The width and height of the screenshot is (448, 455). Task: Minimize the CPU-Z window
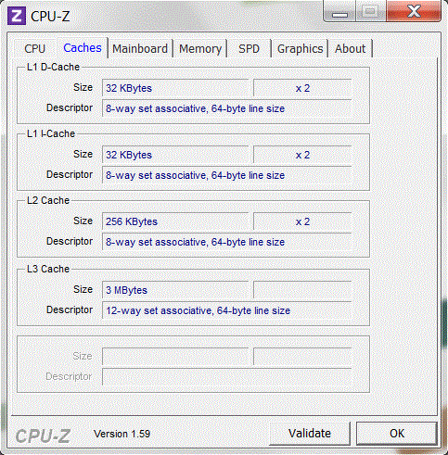[x=339, y=12]
